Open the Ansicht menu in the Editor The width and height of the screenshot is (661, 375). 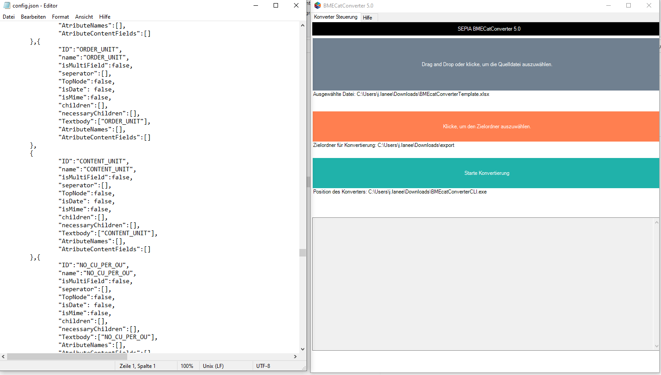[x=84, y=17]
